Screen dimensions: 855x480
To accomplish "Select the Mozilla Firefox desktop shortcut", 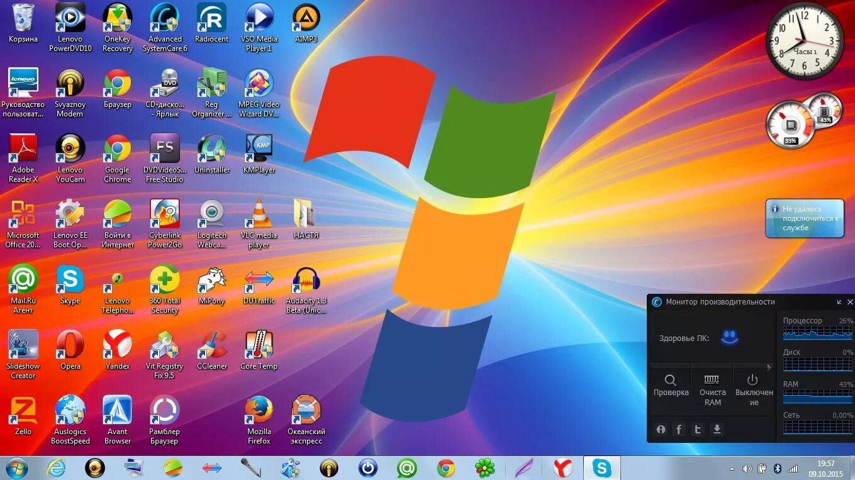I will pos(259,420).
